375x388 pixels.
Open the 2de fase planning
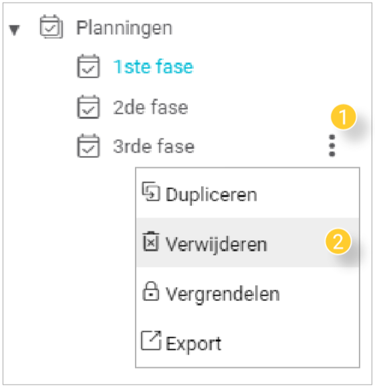[150, 108]
